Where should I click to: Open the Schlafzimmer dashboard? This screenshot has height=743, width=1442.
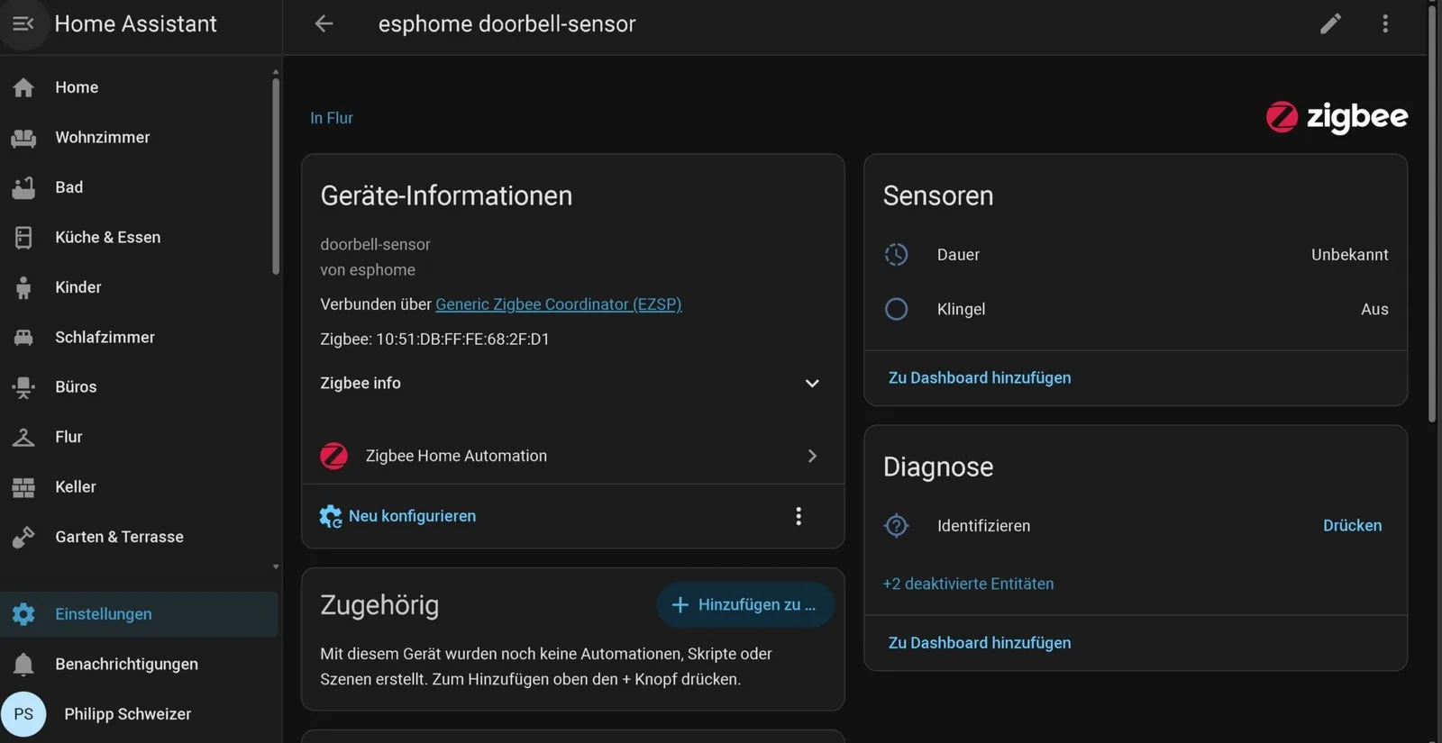pyautogui.click(x=140, y=337)
